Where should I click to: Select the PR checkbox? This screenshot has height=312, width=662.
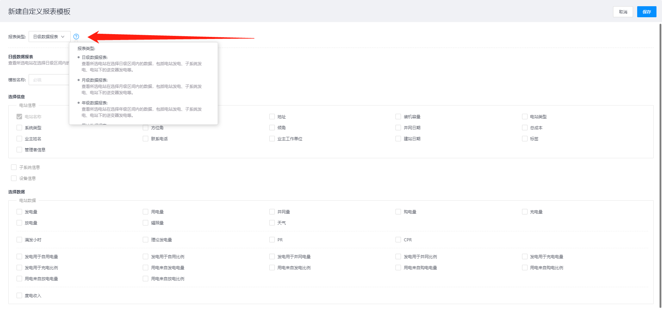point(272,240)
